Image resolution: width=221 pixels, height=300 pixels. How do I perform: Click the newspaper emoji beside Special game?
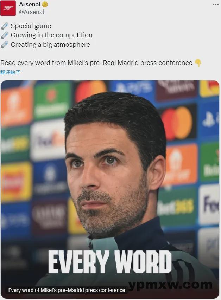[x=5, y=26]
